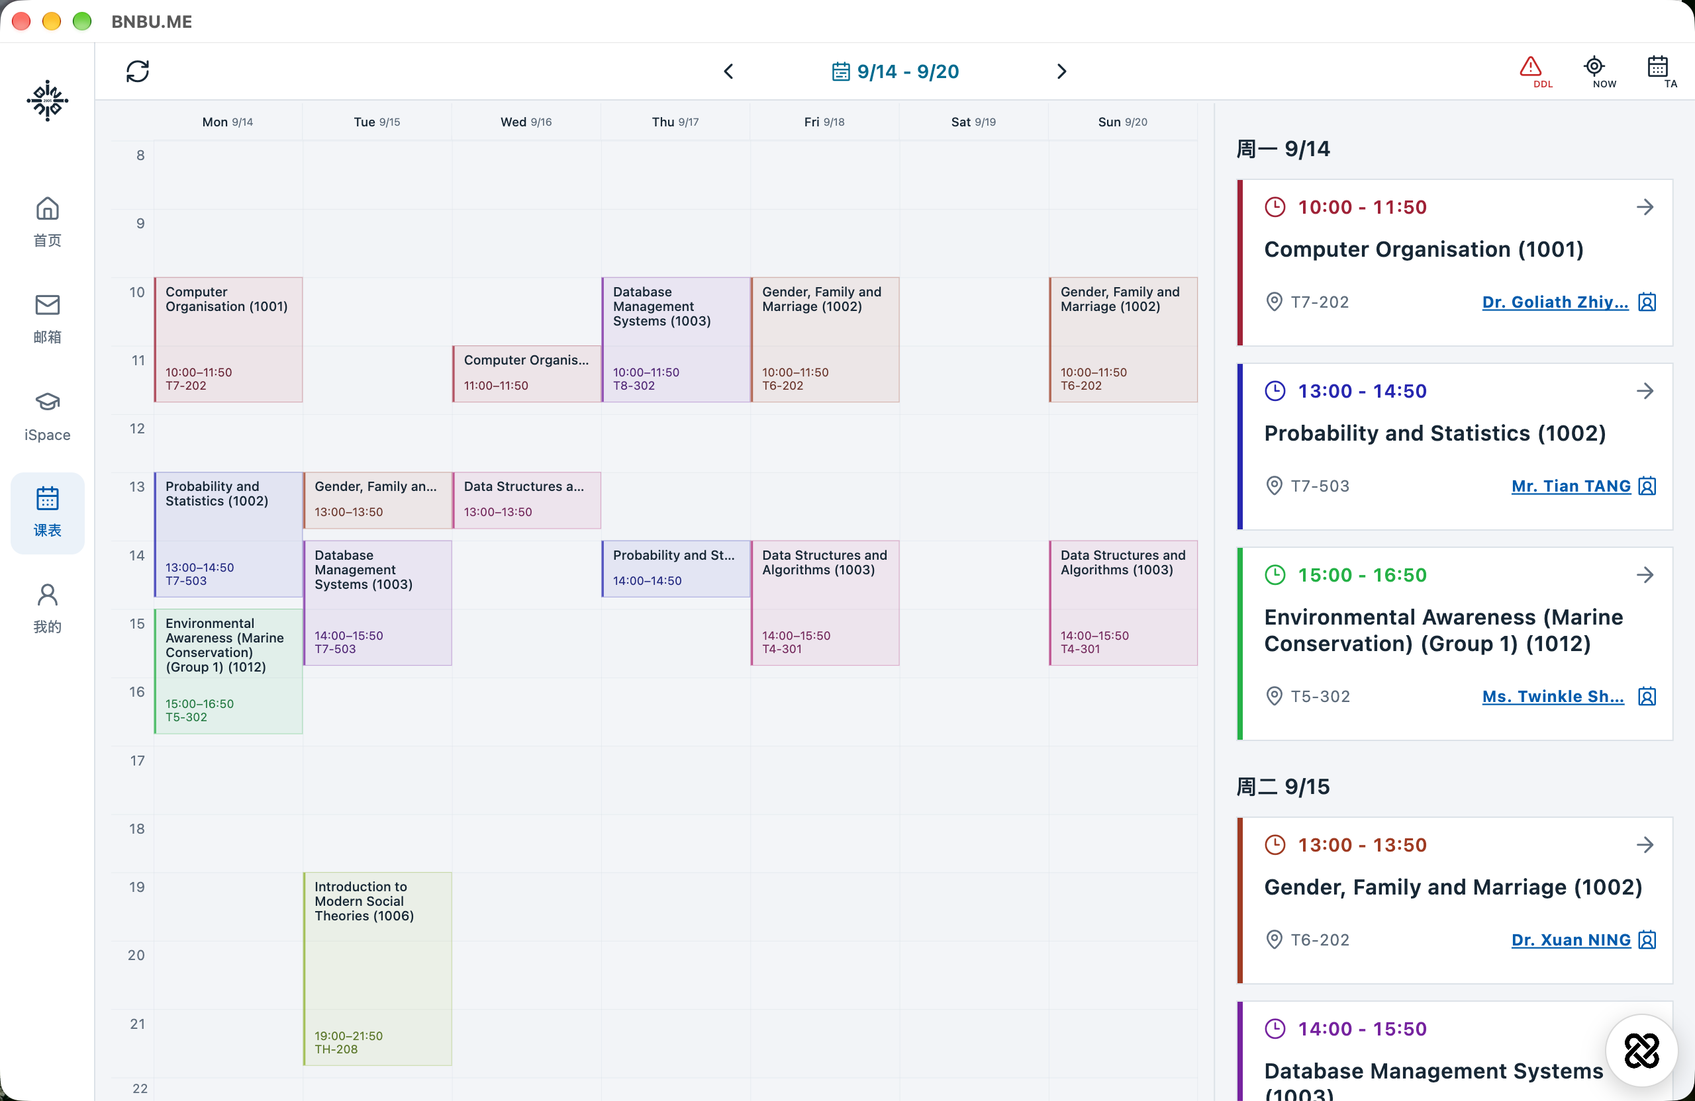Open instructor link Ms. Twinkle Sh...
Screen dimensions: 1695x1101
pos(1553,696)
